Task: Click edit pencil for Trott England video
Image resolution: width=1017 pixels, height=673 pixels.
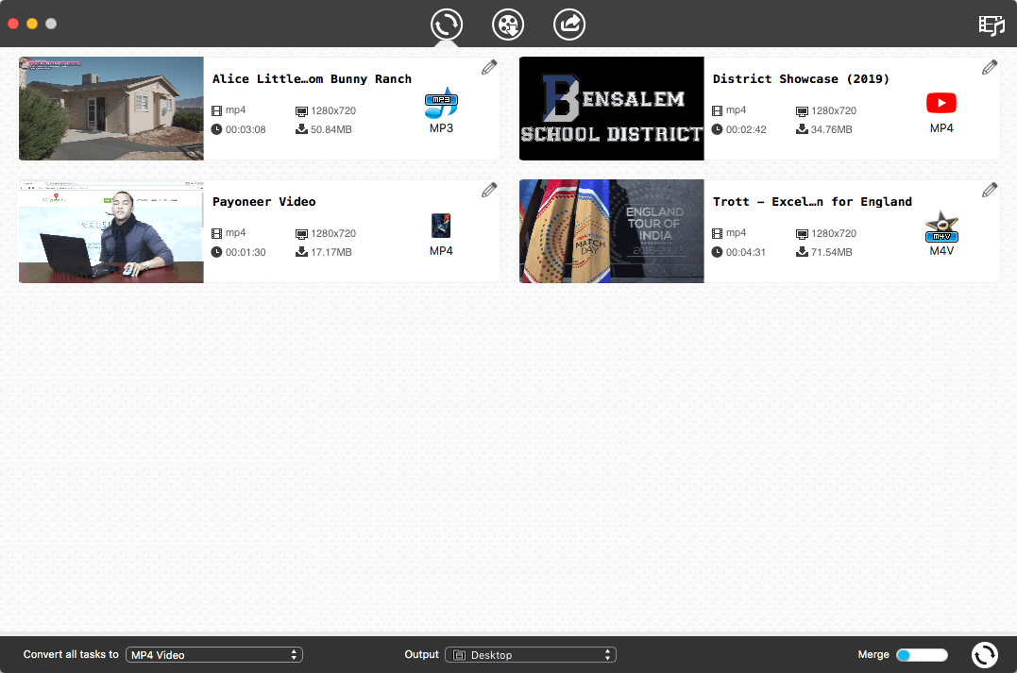Action: click(x=989, y=190)
